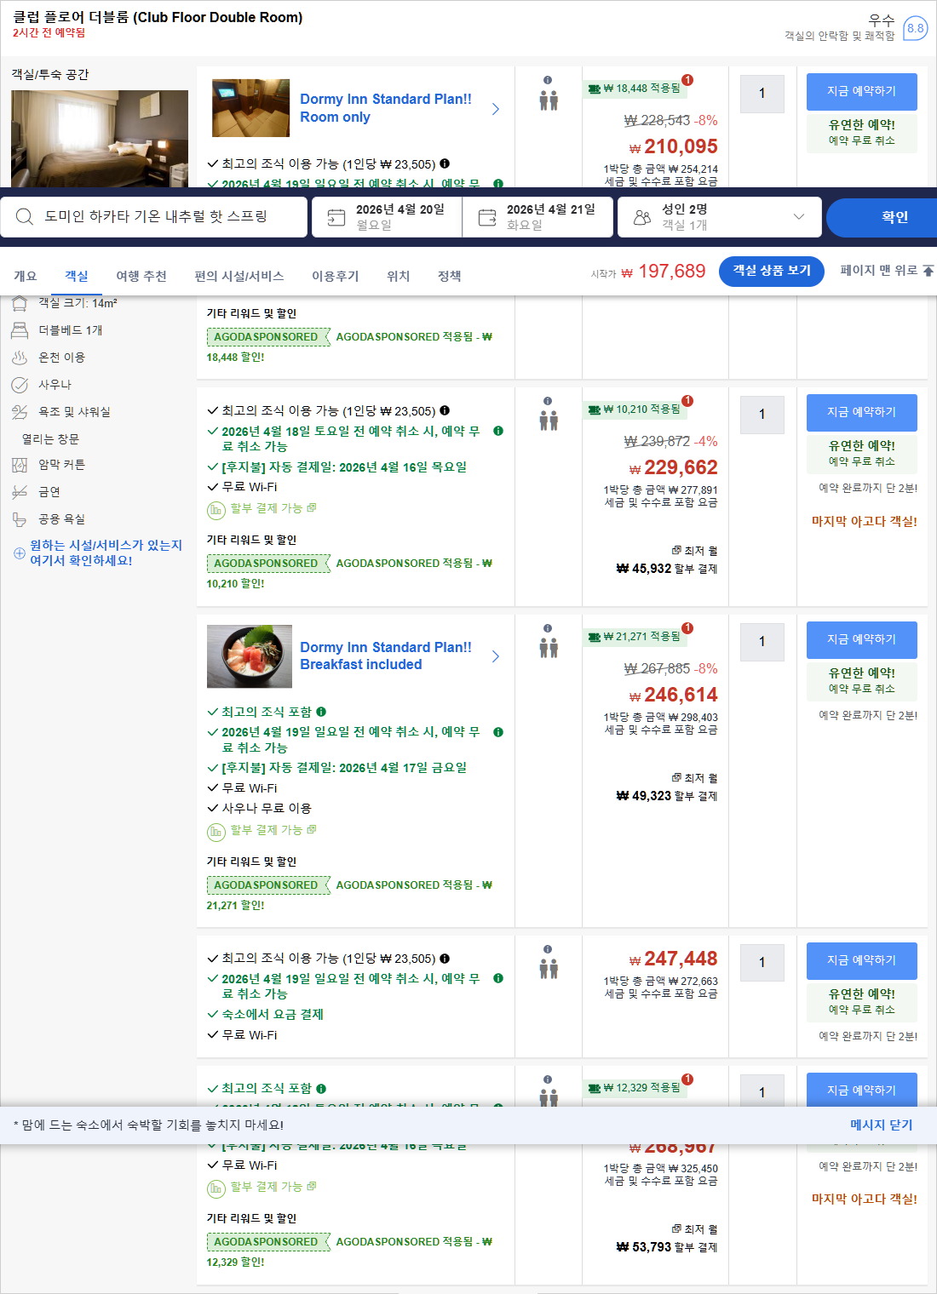Click the page-top up arrow icon
This screenshot has width=937, height=1294.
pyautogui.click(x=928, y=271)
